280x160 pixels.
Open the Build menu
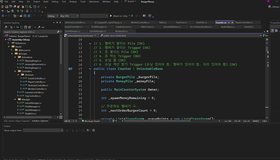coord(46,2)
